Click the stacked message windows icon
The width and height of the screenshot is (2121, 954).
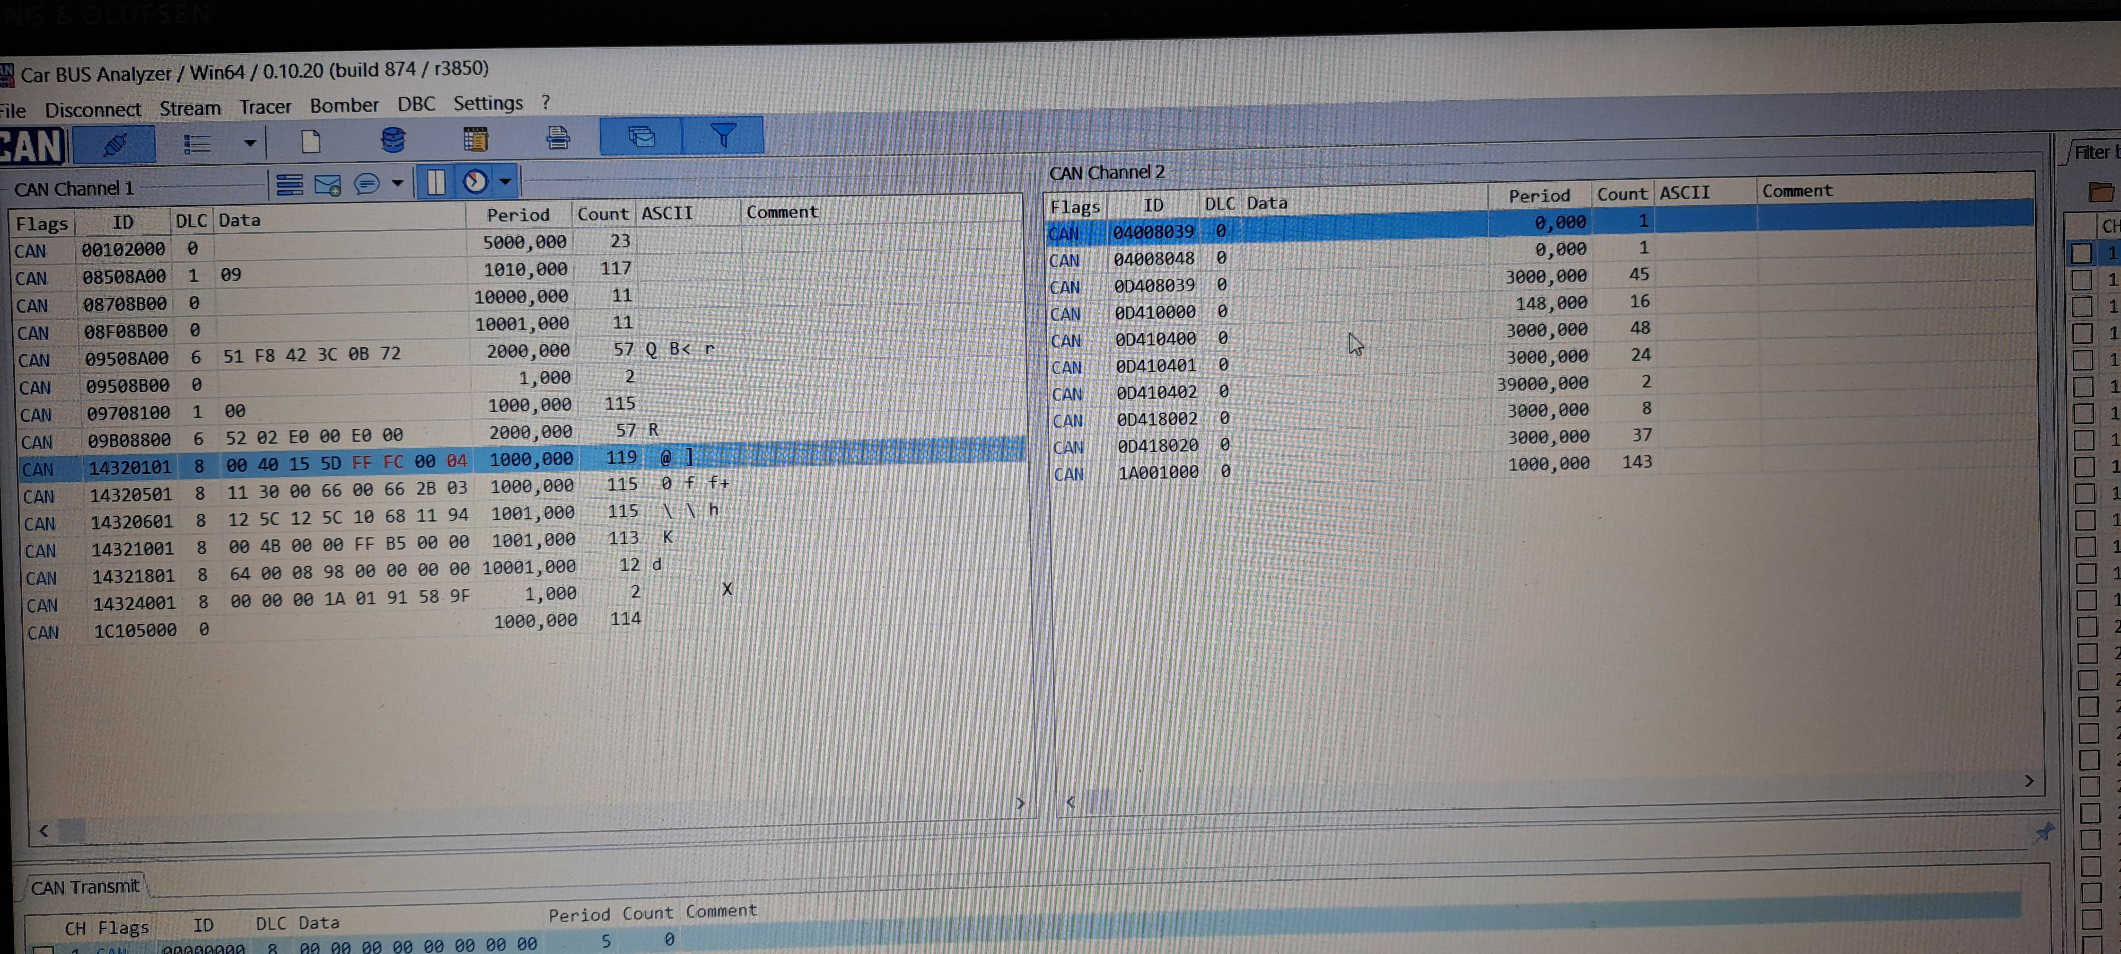click(x=642, y=137)
